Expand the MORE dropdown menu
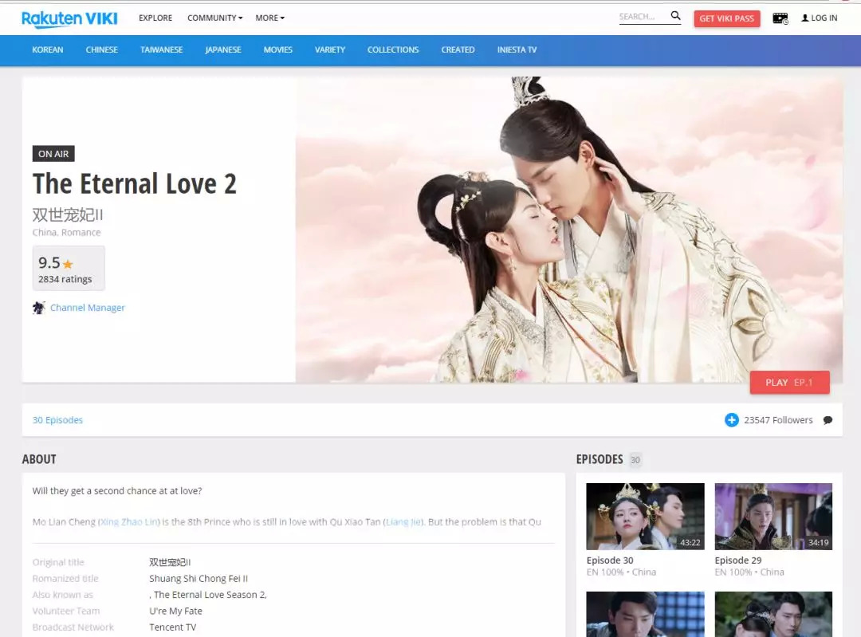Screen dimensions: 861x637 click(x=269, y=18)
